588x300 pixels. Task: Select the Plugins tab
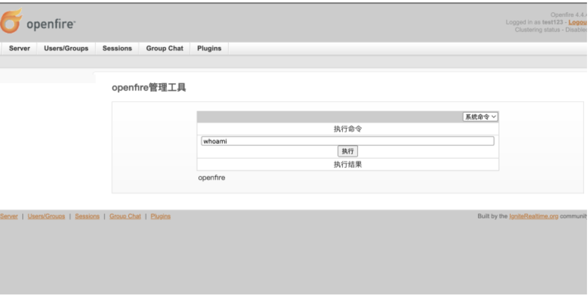click(209, 48)
